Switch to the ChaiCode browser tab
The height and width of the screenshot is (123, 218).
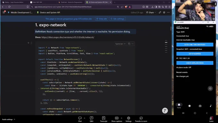(70, 2)
